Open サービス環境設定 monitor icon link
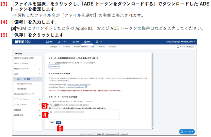The image size is (211, 137). 185,47
